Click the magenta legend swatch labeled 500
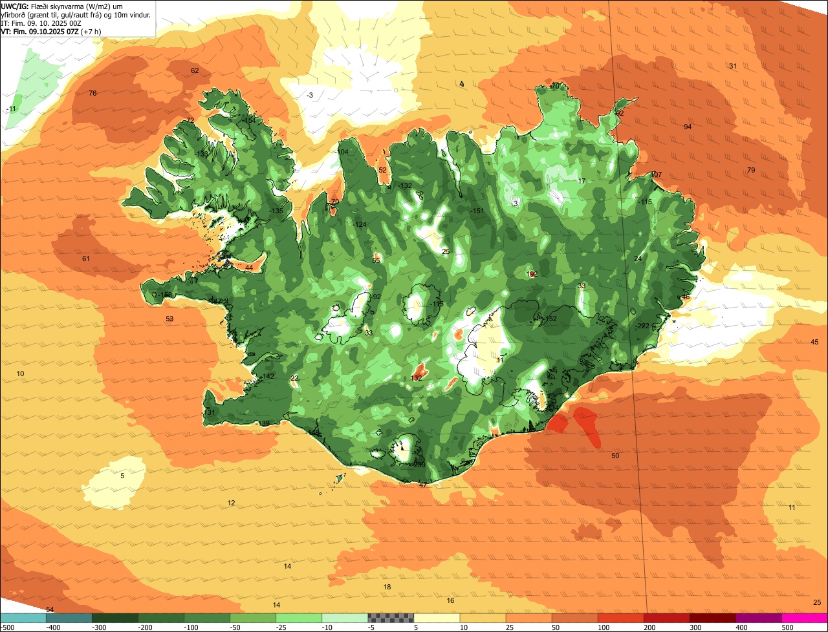The height and width of the screenshot is (632, 828). [805, 618]
